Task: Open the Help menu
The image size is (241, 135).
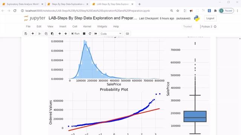Action: click(116, 27)
